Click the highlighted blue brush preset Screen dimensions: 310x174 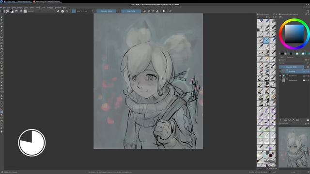pyautogui.click(x=266, y=41)
